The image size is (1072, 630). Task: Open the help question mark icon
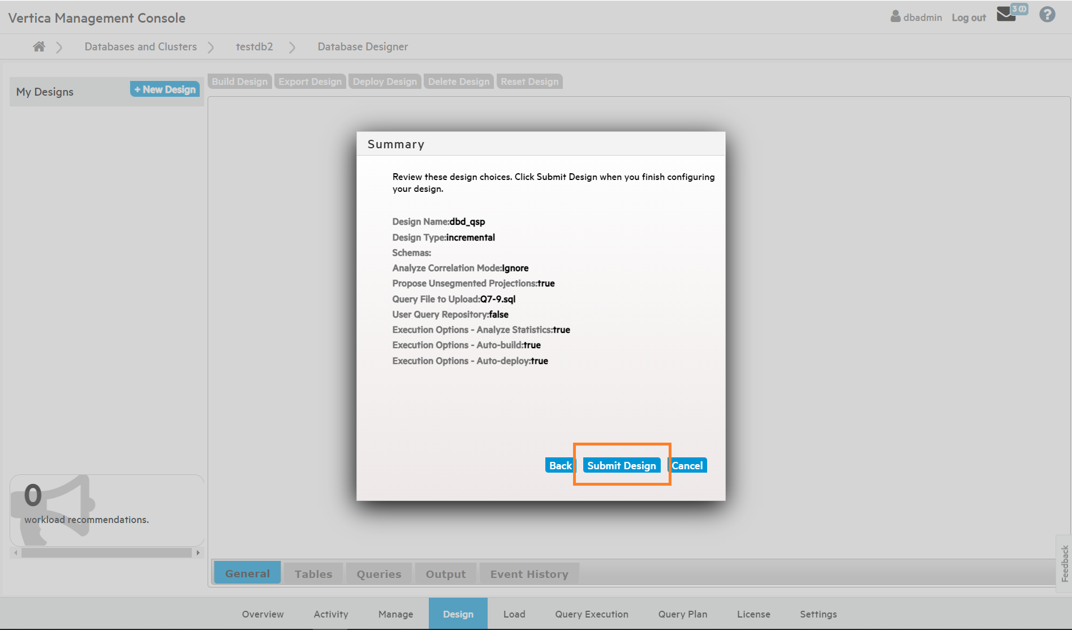point(1047,14)
